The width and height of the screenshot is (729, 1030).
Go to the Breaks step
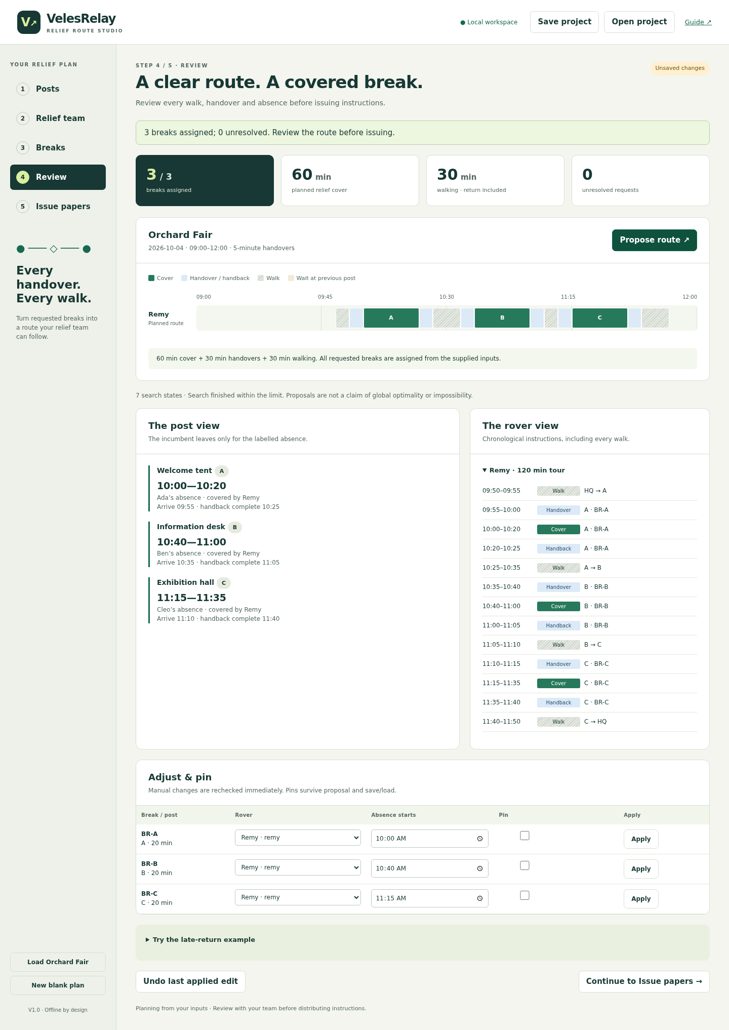pyautogui.click(x=58, y=148)
